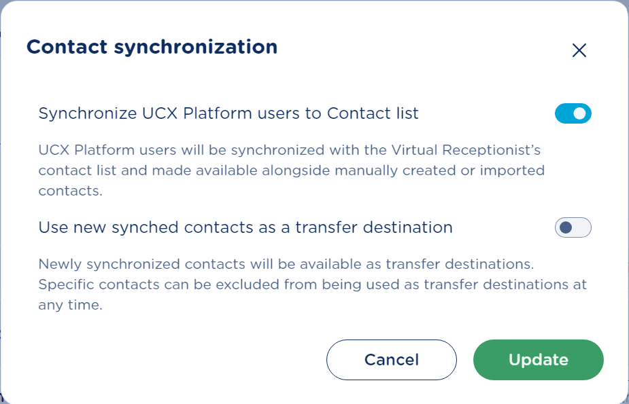The height and width of the screenshot is (404, 629).
Task: Click the Newly synchronized contacts description paragraph
Action: pos(312,284)
